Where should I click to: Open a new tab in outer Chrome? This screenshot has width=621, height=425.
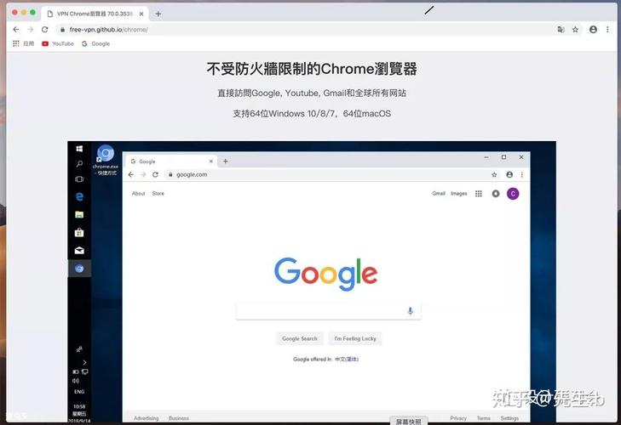click(158, 14)
